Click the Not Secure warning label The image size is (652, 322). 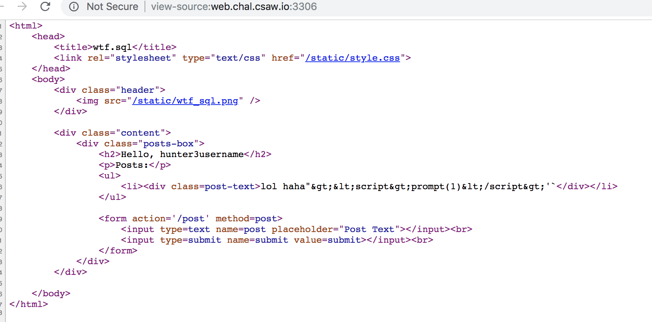pyautogui.click(x=112, y=7)
